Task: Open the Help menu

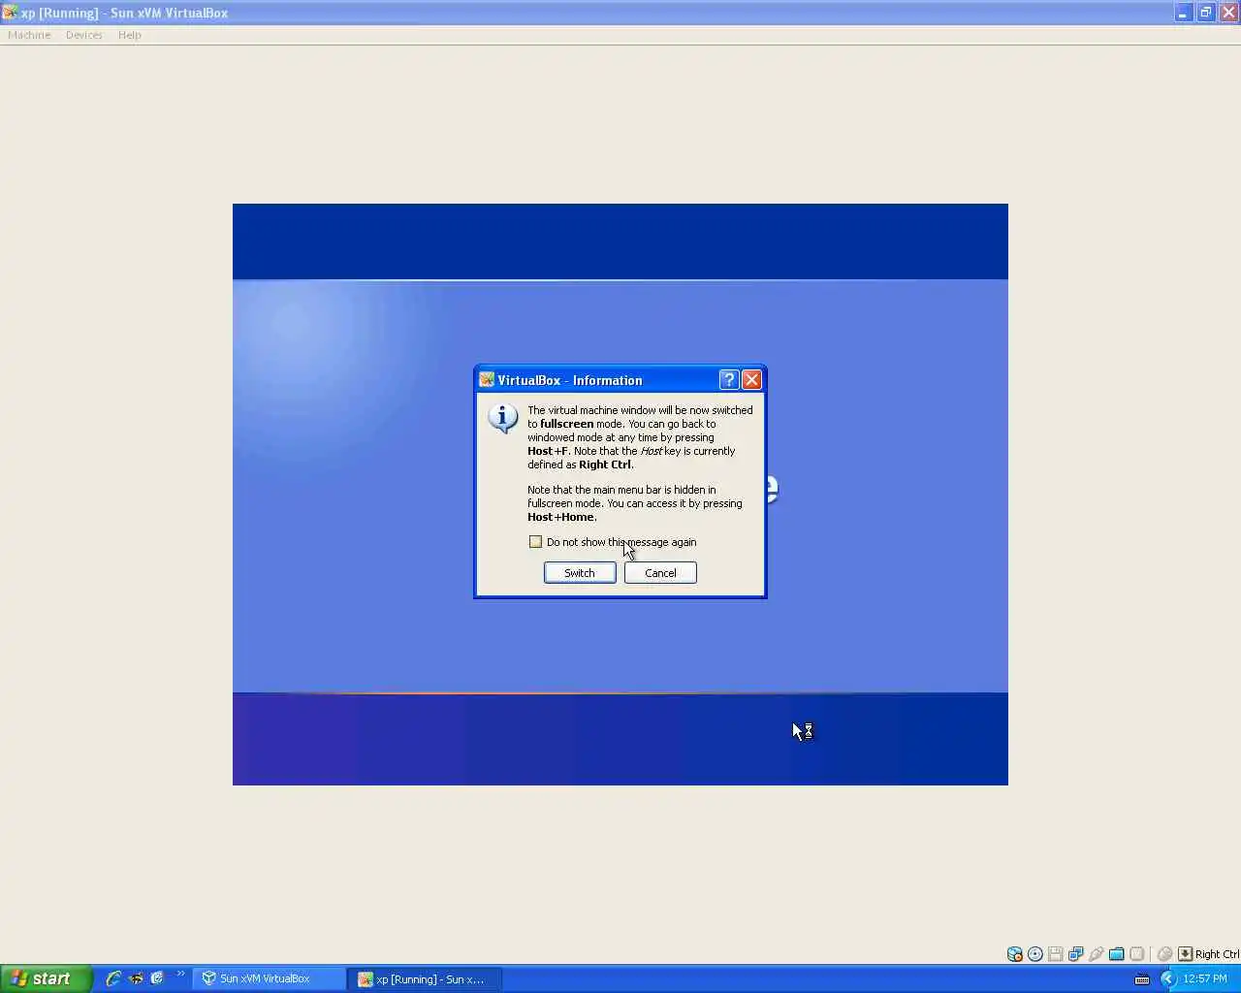Action: click(130, 35)
